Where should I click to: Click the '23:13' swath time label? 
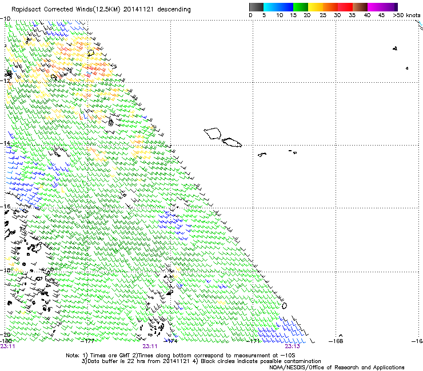coord(293,346)
